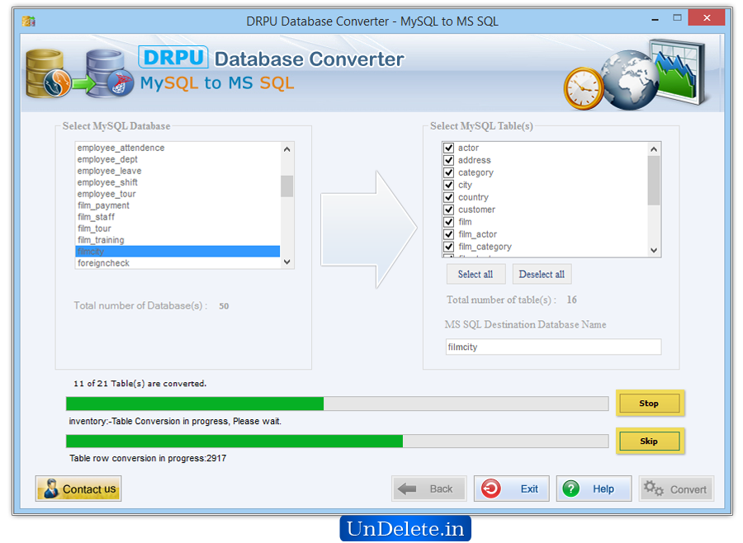Viewport: 743px width, 543px height.
Task: Select employee_tour database
Action: click(x=177, y=194)
